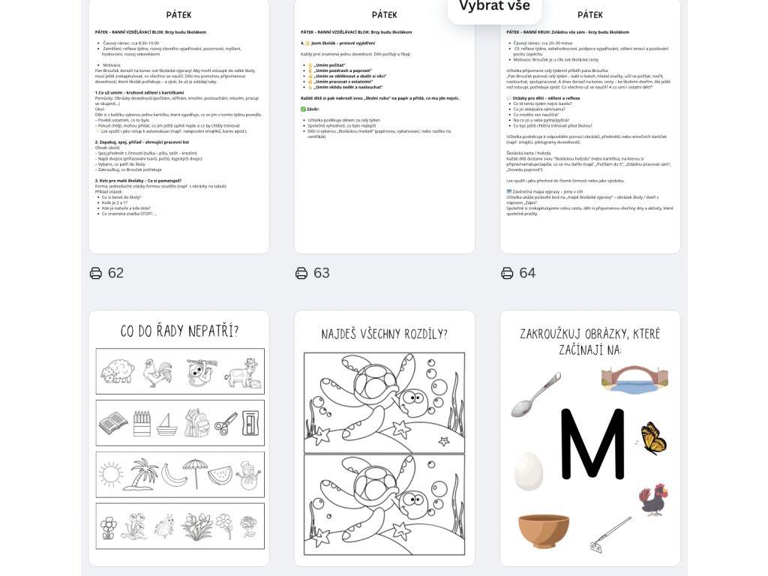The width and height of the screenshot is (768, 576).
Task: Click the printer icon beside page 62
Action: [96, 273]
